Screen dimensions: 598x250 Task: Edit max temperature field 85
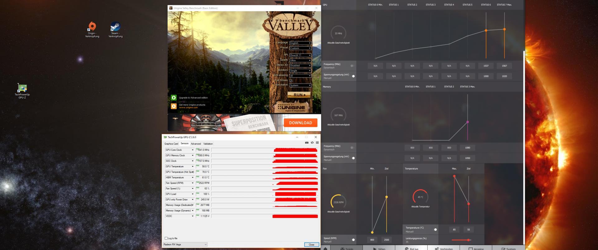tap(454, 229)
